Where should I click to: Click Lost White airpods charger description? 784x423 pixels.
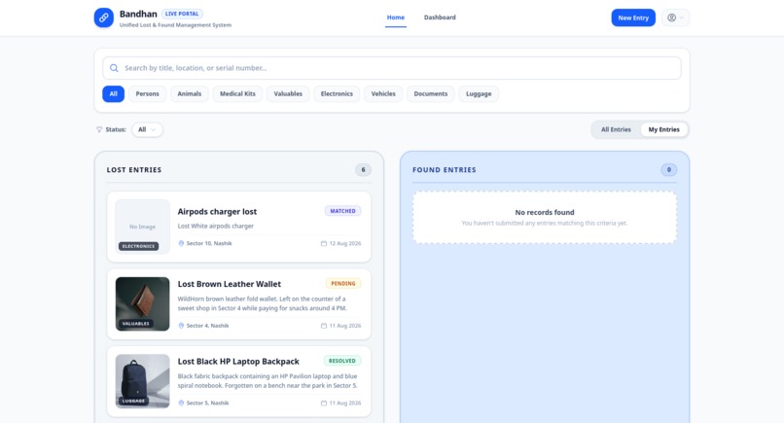pos(216,226)
